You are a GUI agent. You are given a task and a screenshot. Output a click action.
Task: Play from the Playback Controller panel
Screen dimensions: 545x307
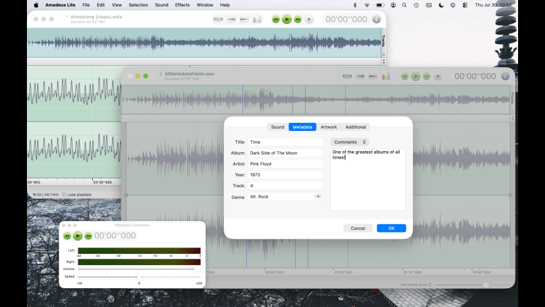tap(78, 236)
